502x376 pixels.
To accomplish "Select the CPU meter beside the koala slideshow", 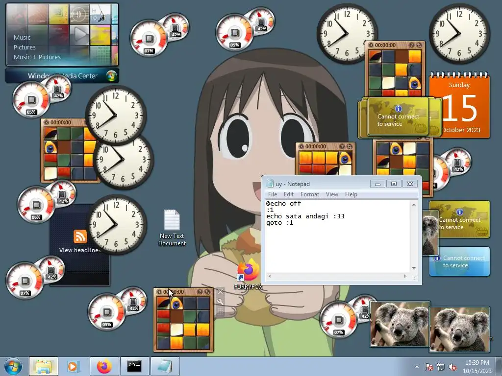I will [338, 319].
